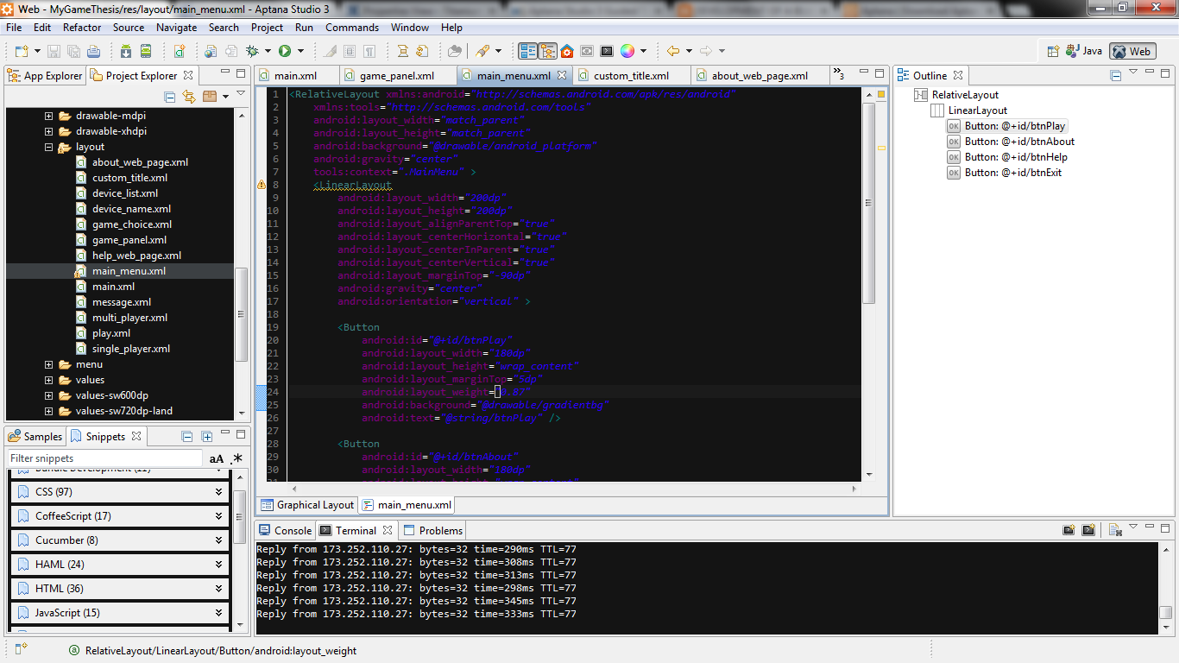The width and height of the screenshot is (1179, 663).
Task: Close the Outline view tab
Action: click(958, 75)
